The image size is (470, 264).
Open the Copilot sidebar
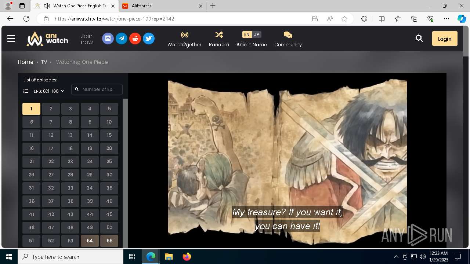pyautogui.click(x=462, y=19)
